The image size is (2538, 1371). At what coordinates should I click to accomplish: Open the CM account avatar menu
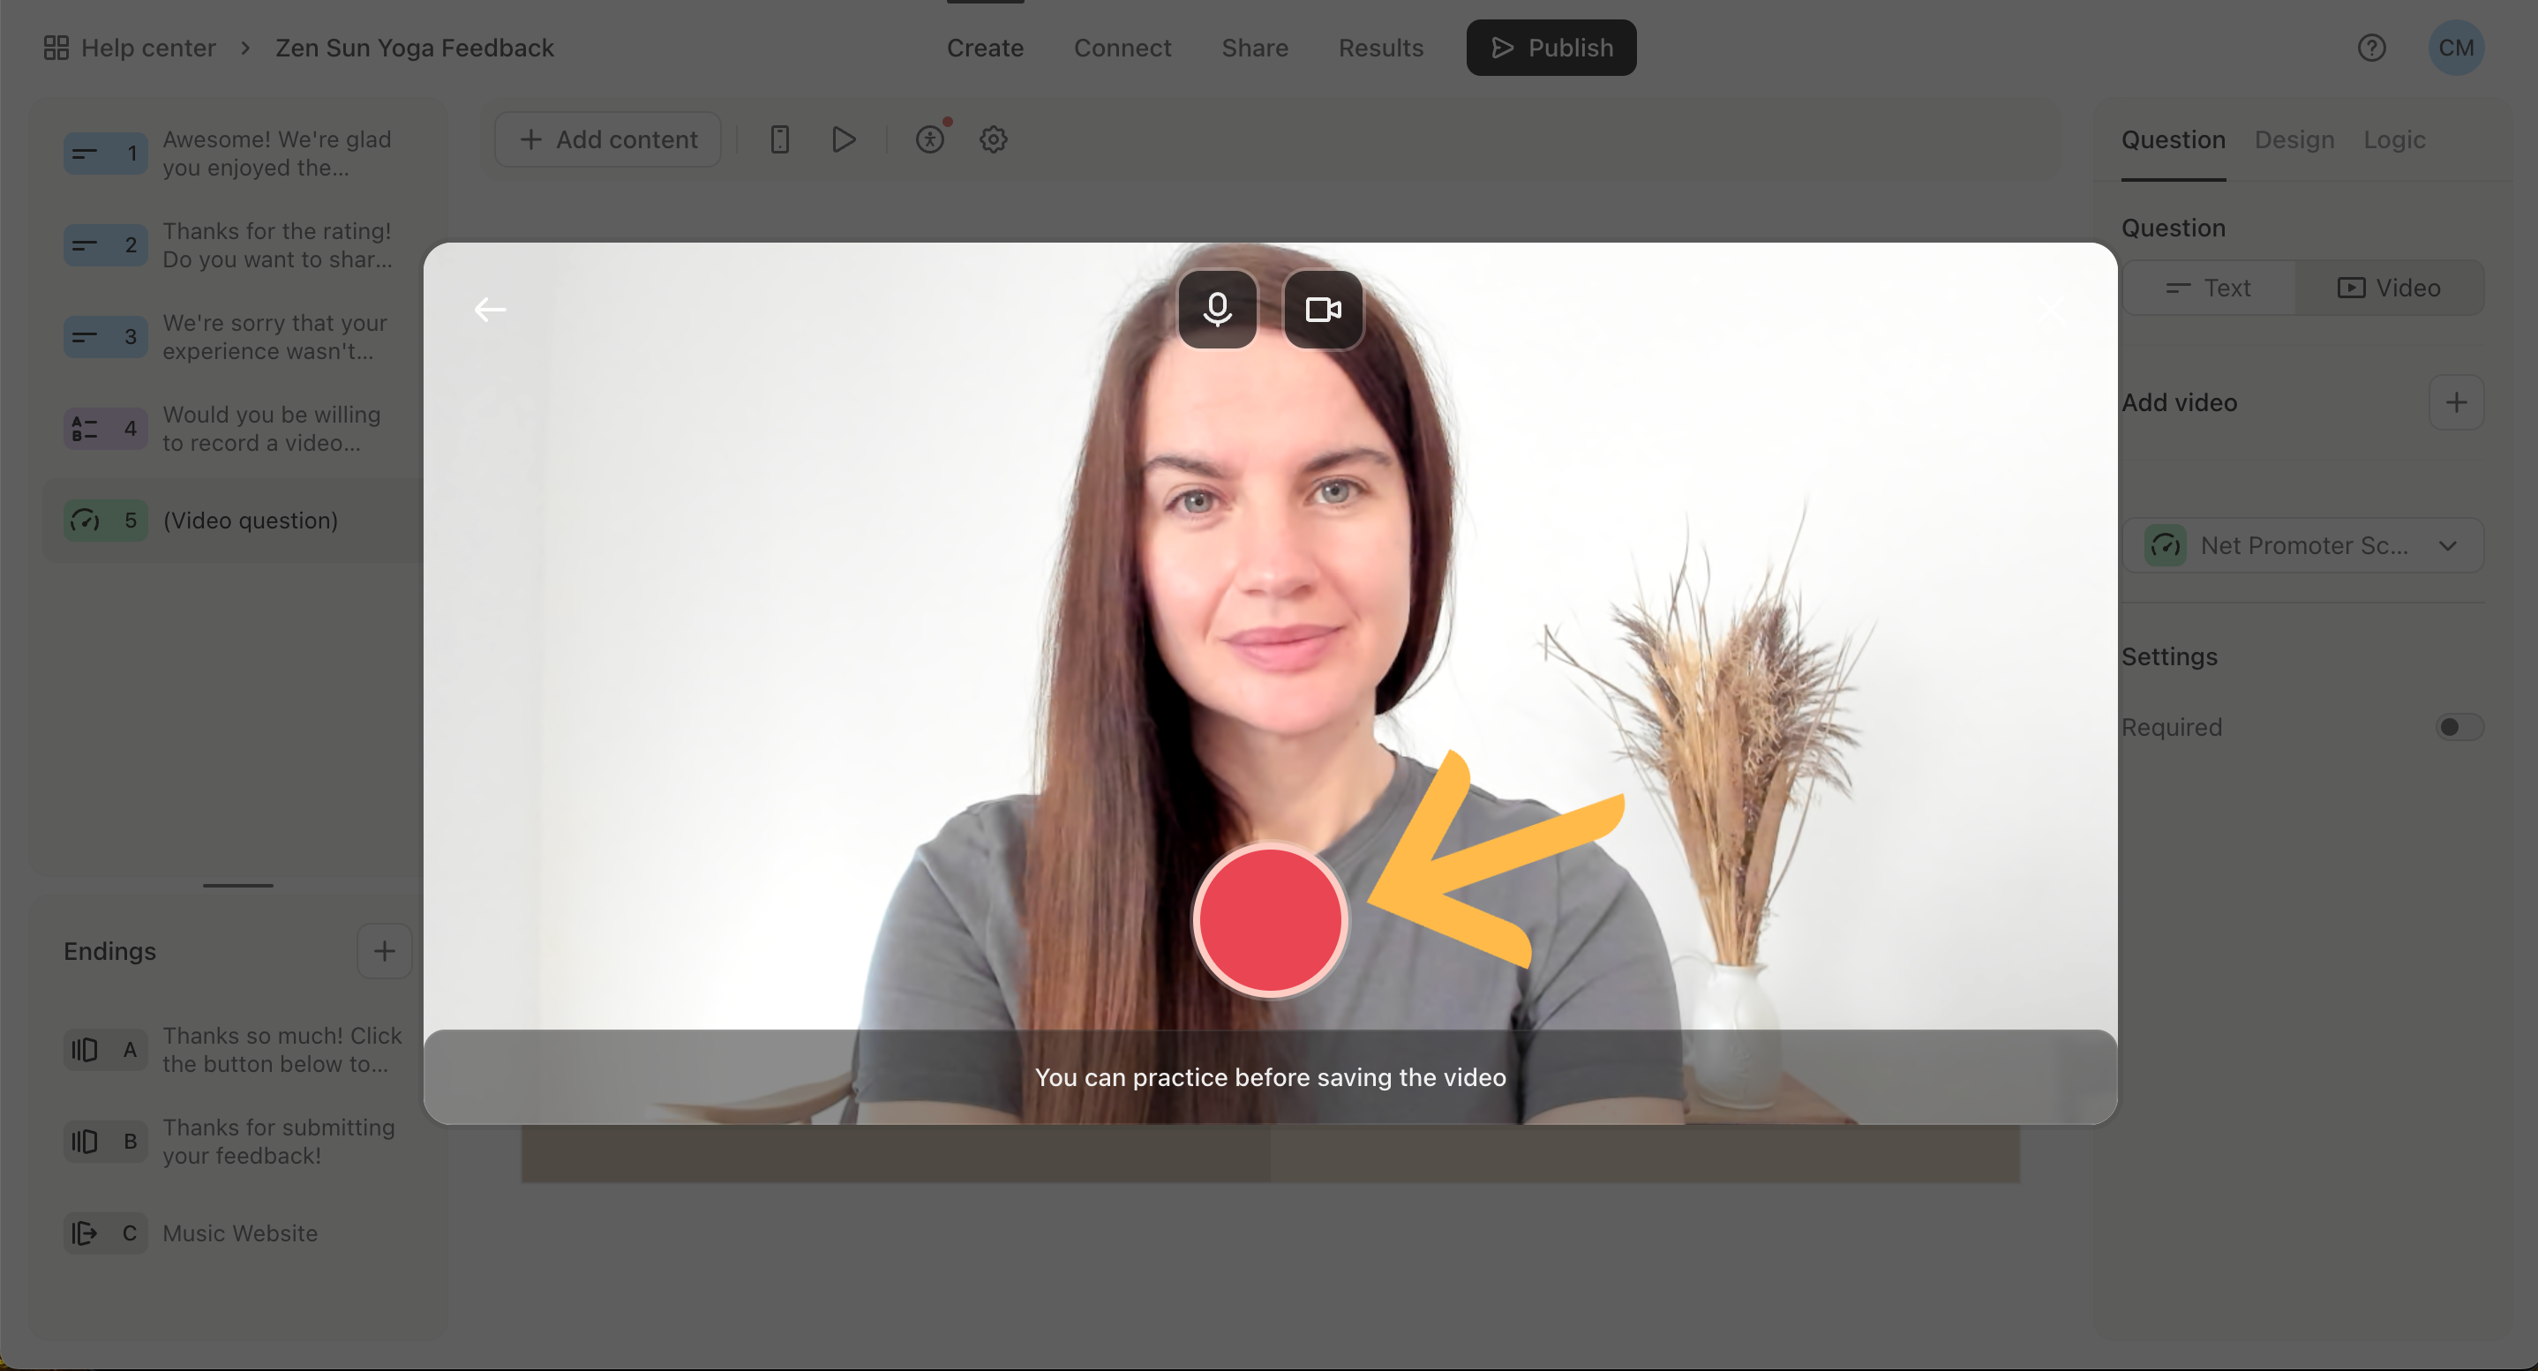point(2455,48)
